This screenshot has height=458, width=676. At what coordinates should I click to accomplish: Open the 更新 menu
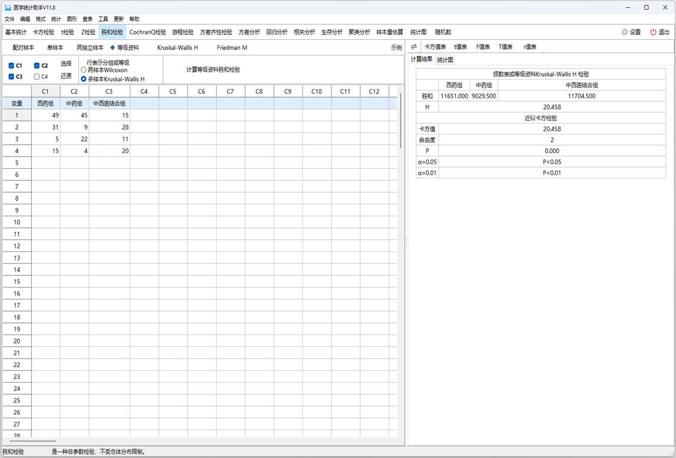(x=118, y=19)
